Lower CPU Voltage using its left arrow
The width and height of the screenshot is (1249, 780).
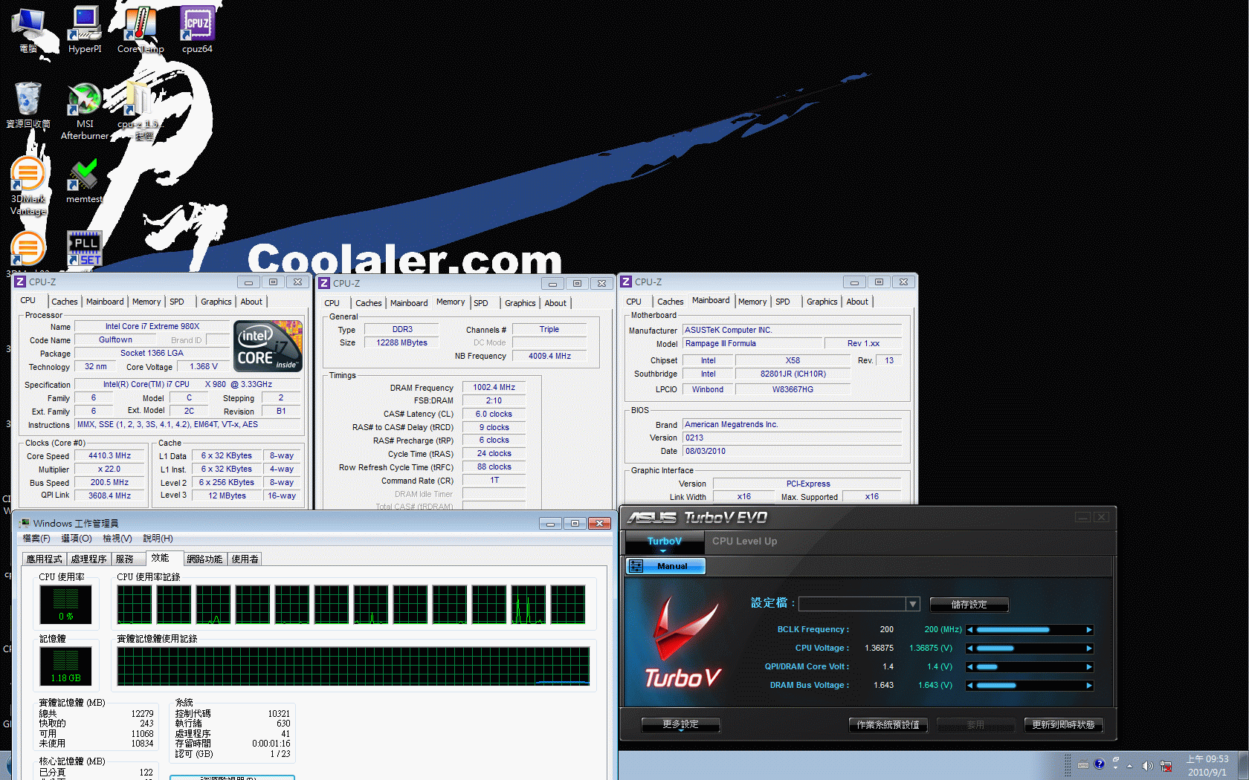969,649
